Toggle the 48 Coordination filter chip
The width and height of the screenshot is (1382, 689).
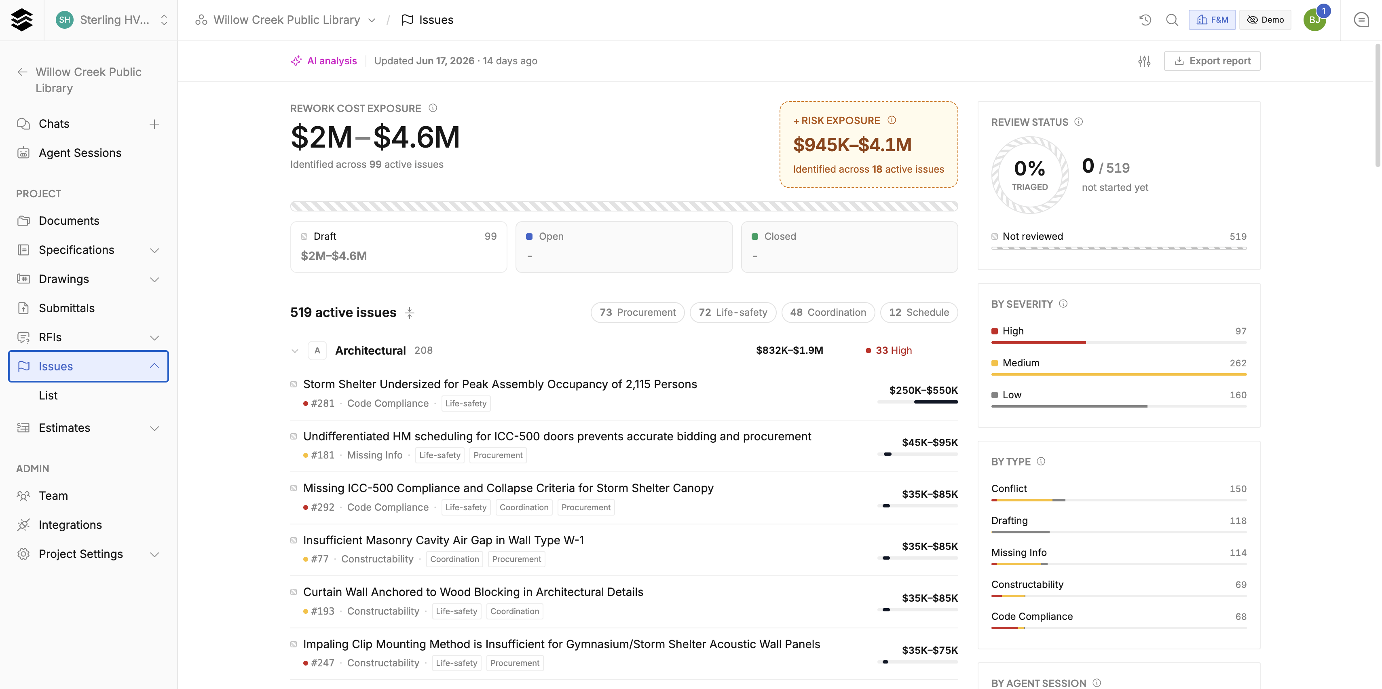click(828, 312)
